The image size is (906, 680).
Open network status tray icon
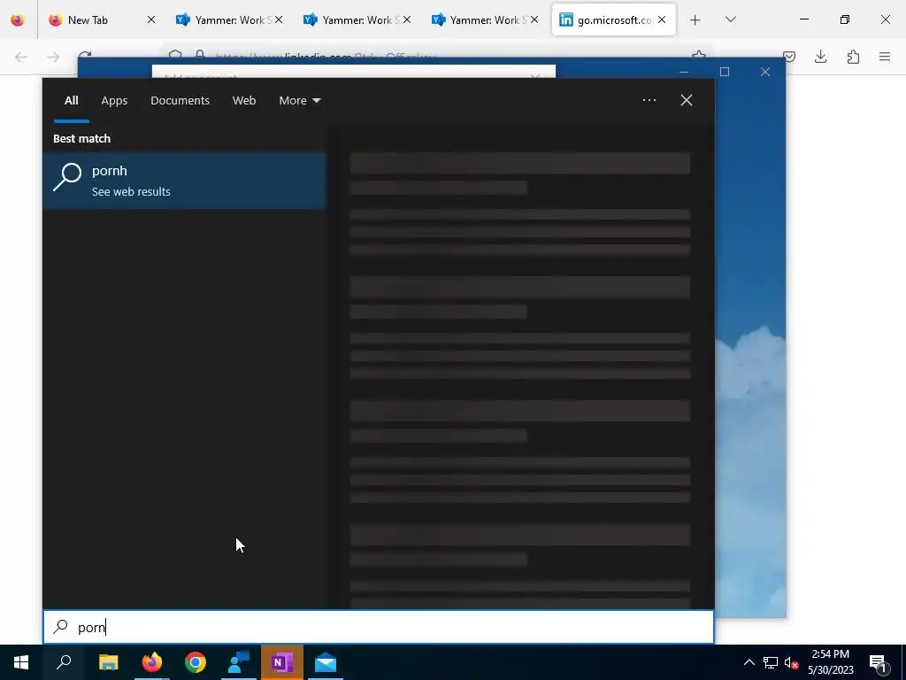tap(771, 662)
